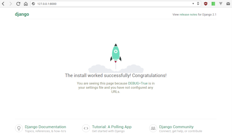Click the 127.0.0.1:8000 address bar
Screen dimensions: 232x137
pos(111,4)
